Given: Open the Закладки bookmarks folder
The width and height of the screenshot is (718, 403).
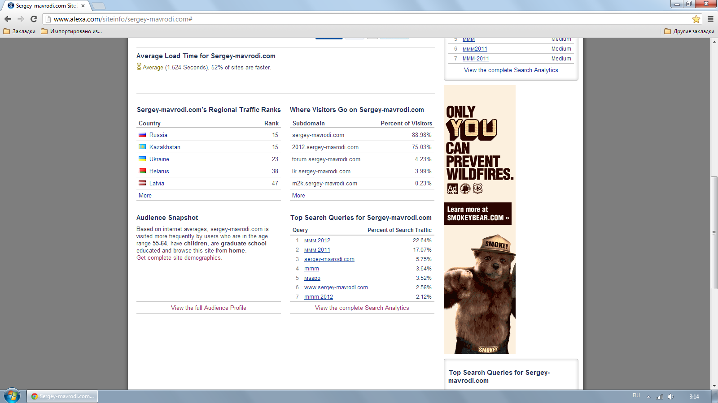Looking at the screenshot, I should 20,31.
